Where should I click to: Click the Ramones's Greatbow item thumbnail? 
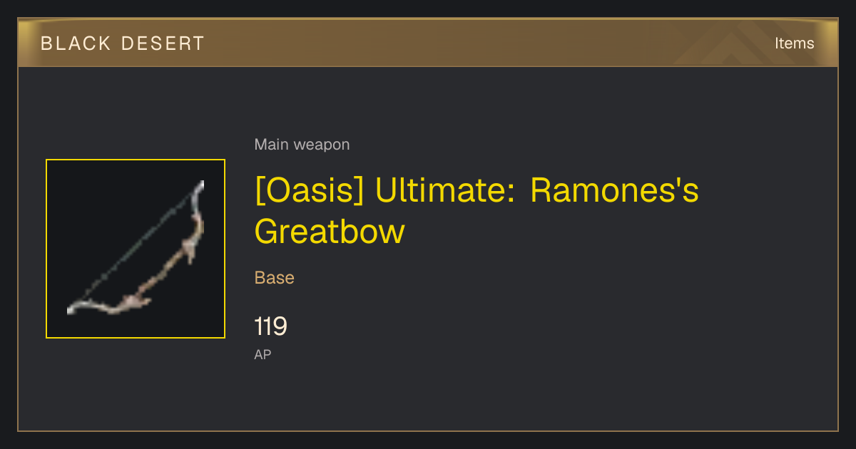click(136, 249)
